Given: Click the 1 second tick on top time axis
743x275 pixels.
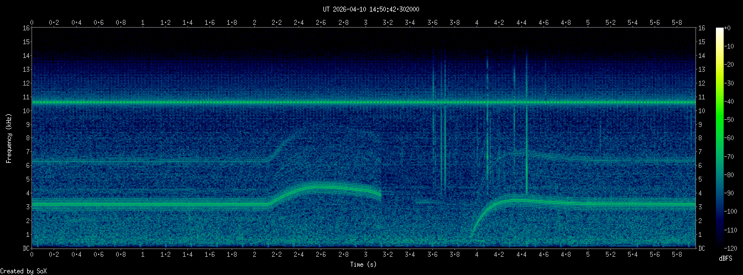Looking at the screenshot, I should [143, 22].
